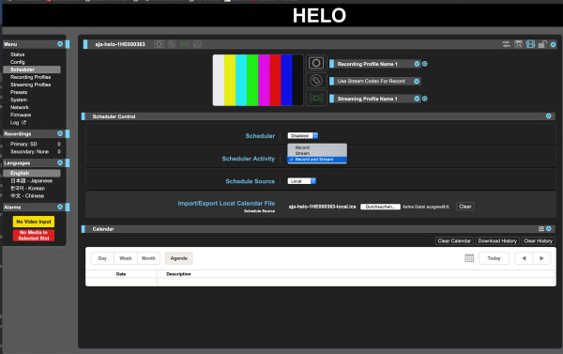Collapse the Calendar section
The image size is (563, 354).
549,229
